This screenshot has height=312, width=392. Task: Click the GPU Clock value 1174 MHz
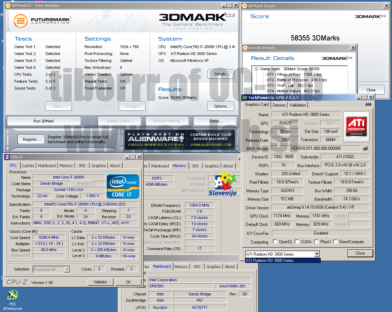282,216
